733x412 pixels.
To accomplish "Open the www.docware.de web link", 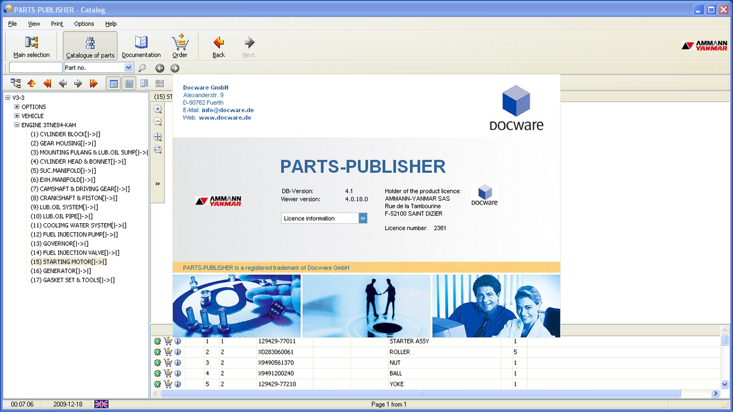I will pos(225,117).
